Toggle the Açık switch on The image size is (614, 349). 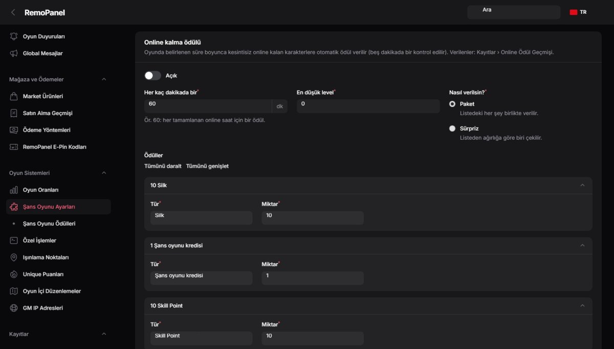point(152,75)
